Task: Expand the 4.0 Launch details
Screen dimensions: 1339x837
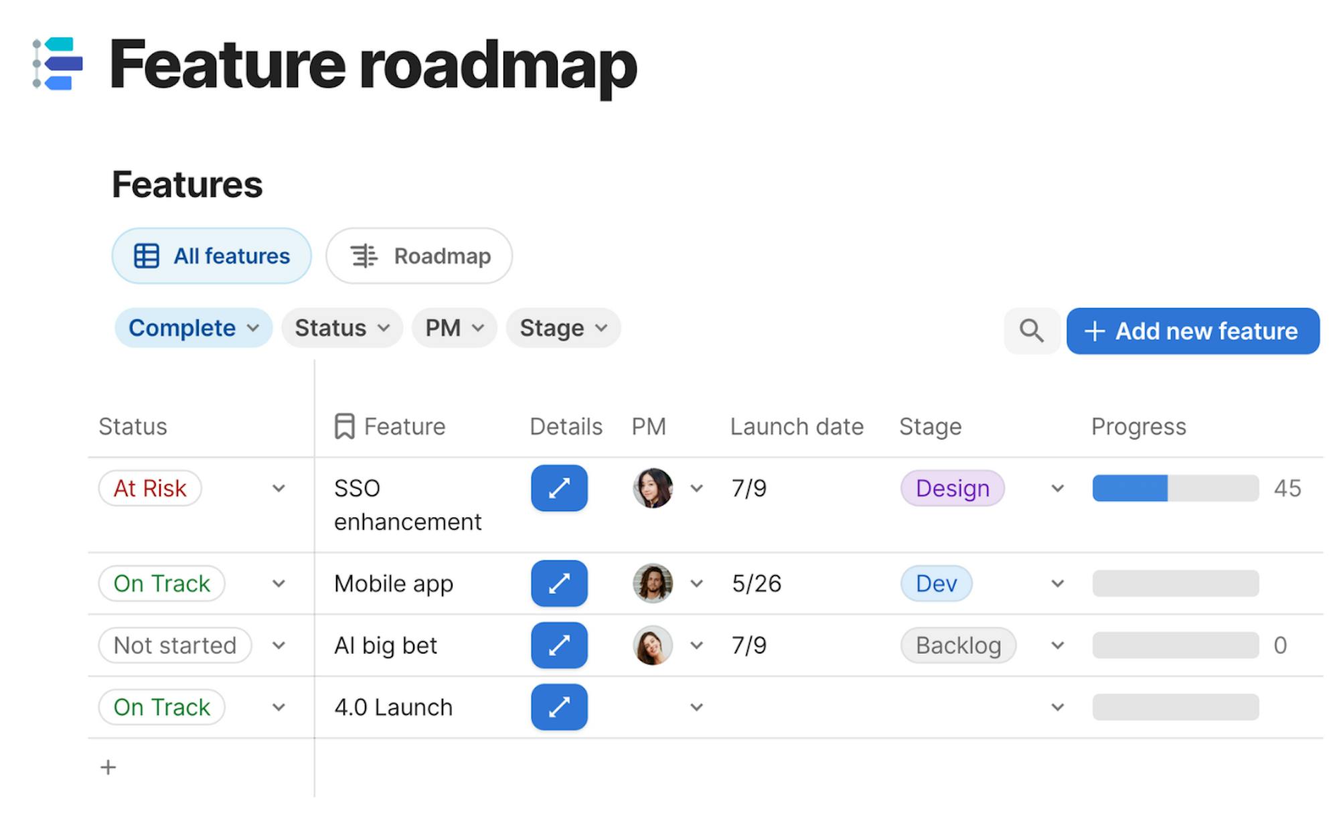Action: click(x=559, y=707)
